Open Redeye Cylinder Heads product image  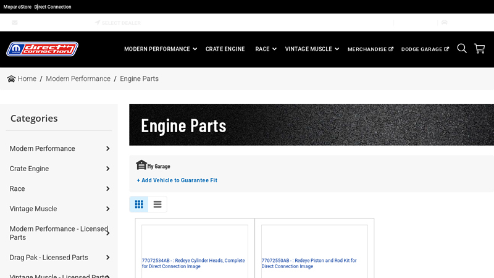[193, 263]
